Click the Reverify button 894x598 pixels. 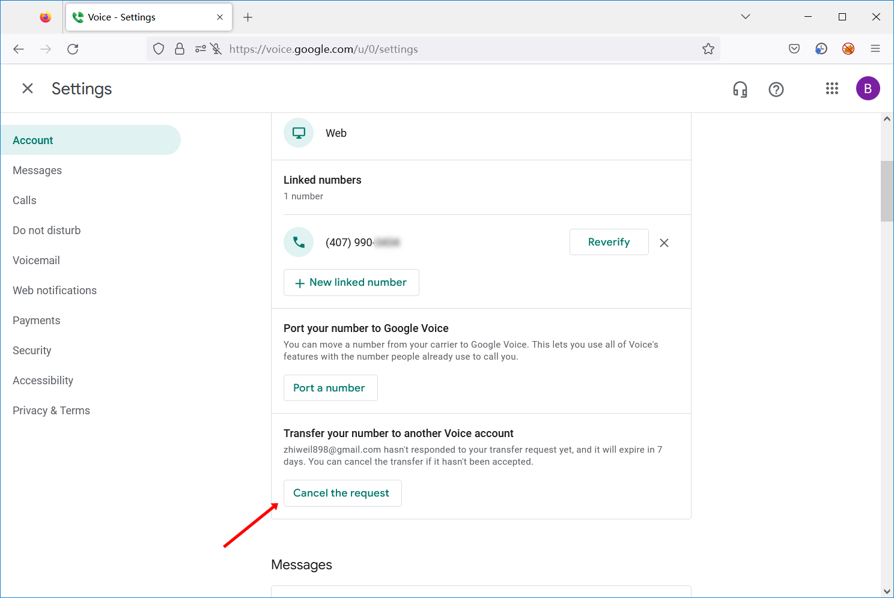pyautogui.click(x=609, y=242)
